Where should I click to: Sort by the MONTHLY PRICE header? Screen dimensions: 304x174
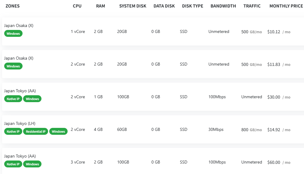[x=286, y=6]
